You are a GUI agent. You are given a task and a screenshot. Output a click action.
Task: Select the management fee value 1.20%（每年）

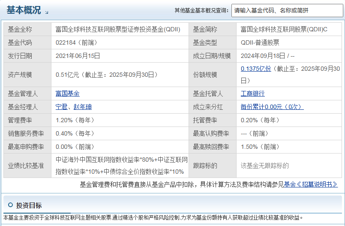75,120
